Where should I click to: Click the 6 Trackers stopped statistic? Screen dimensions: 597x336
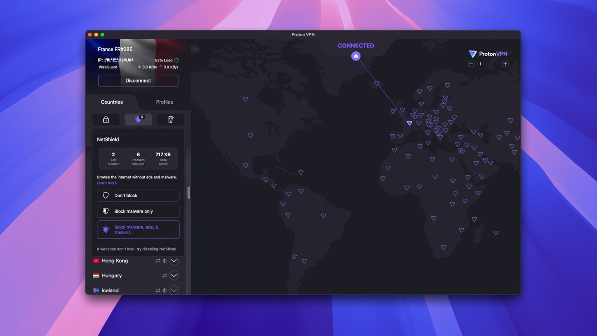138,158
